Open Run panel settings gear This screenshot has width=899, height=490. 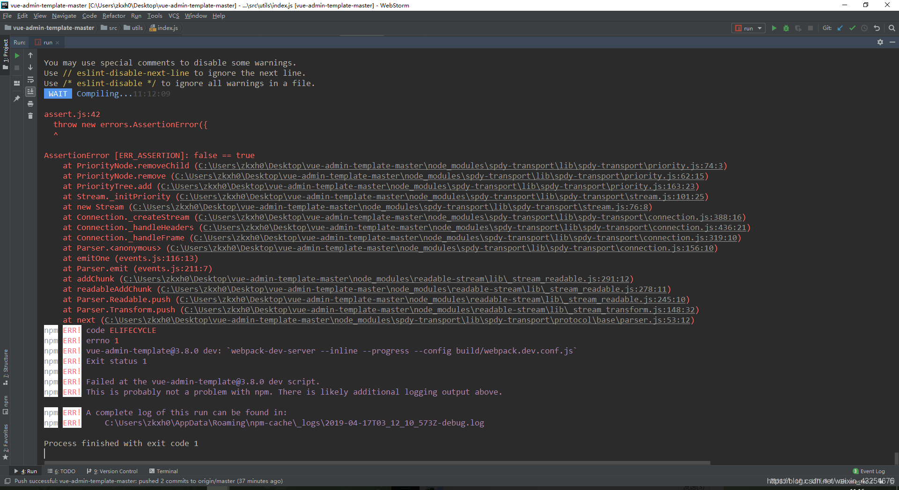pos(880,42)
